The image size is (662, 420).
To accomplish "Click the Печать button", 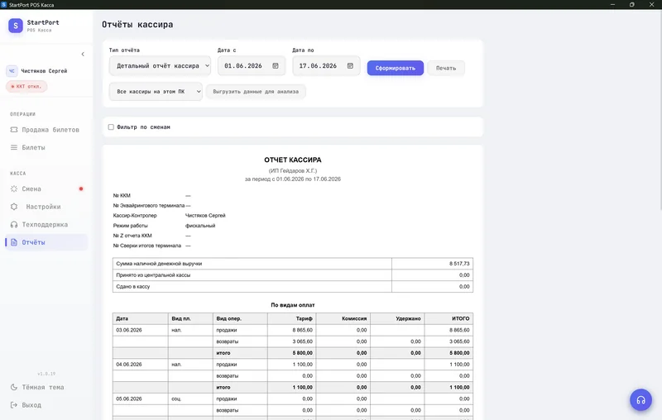I will pos(446,68).
